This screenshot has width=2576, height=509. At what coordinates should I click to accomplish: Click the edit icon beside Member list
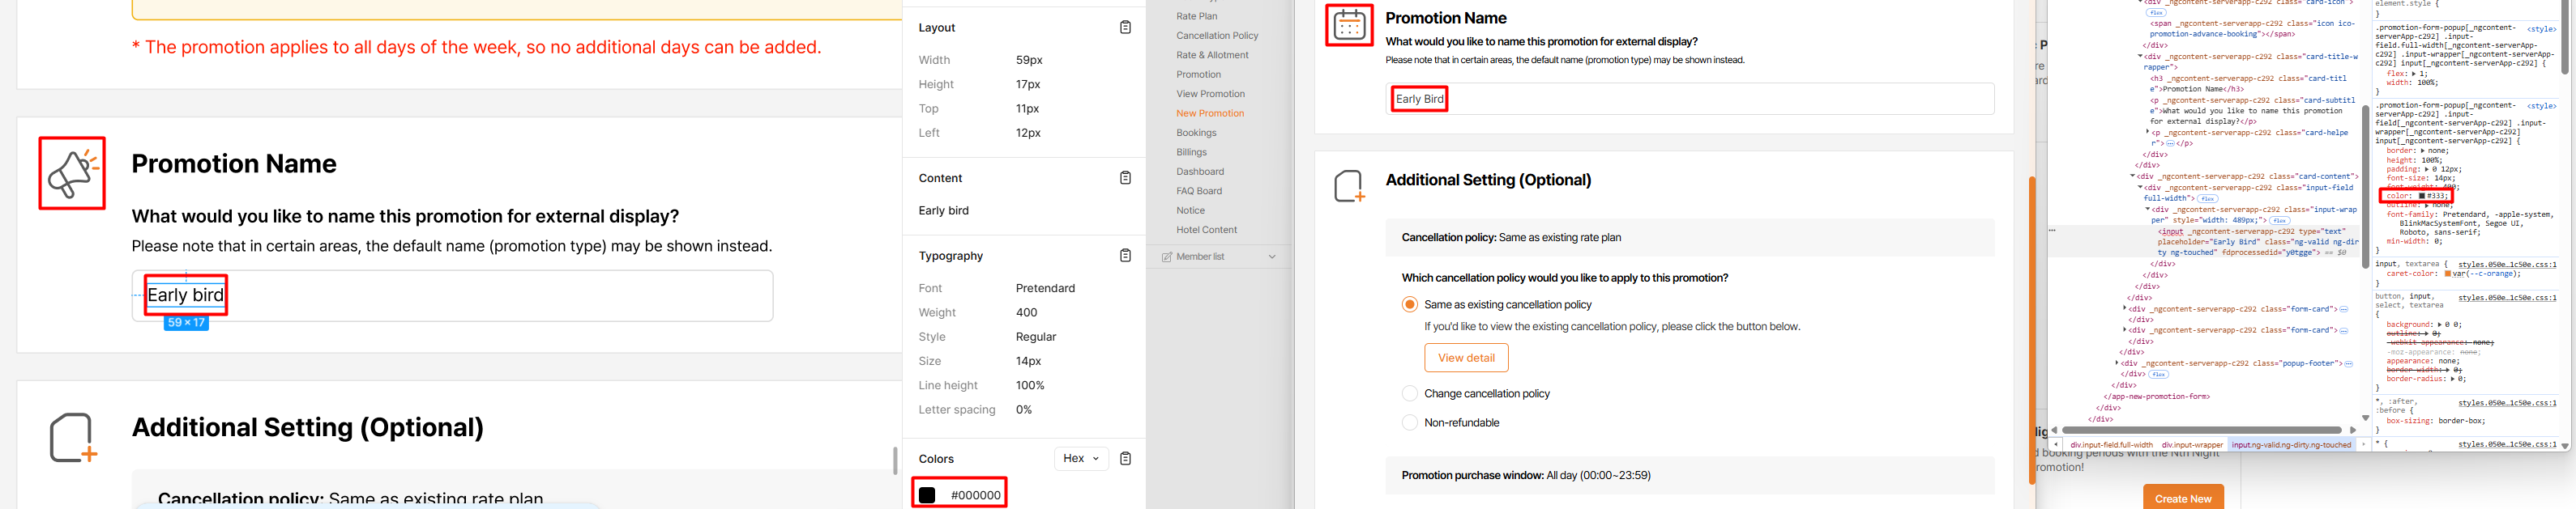[x=1166, y=257]
